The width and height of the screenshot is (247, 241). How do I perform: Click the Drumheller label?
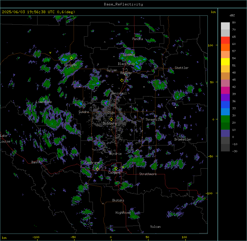click(x=183, y=139)
